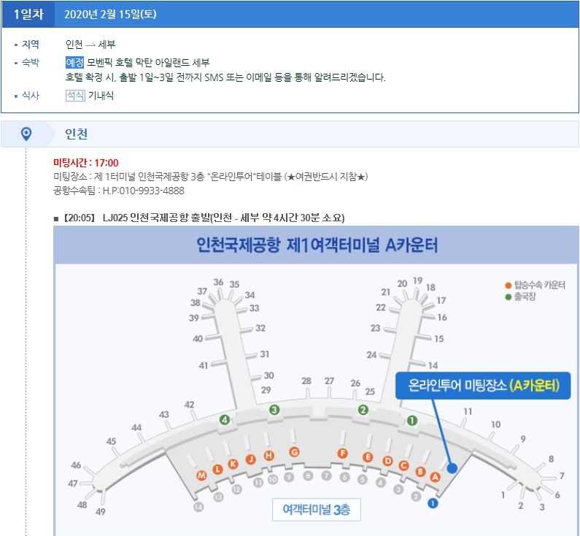Click the orange check-in counter A marker
580x536 pixels.
tap(436, 477)
